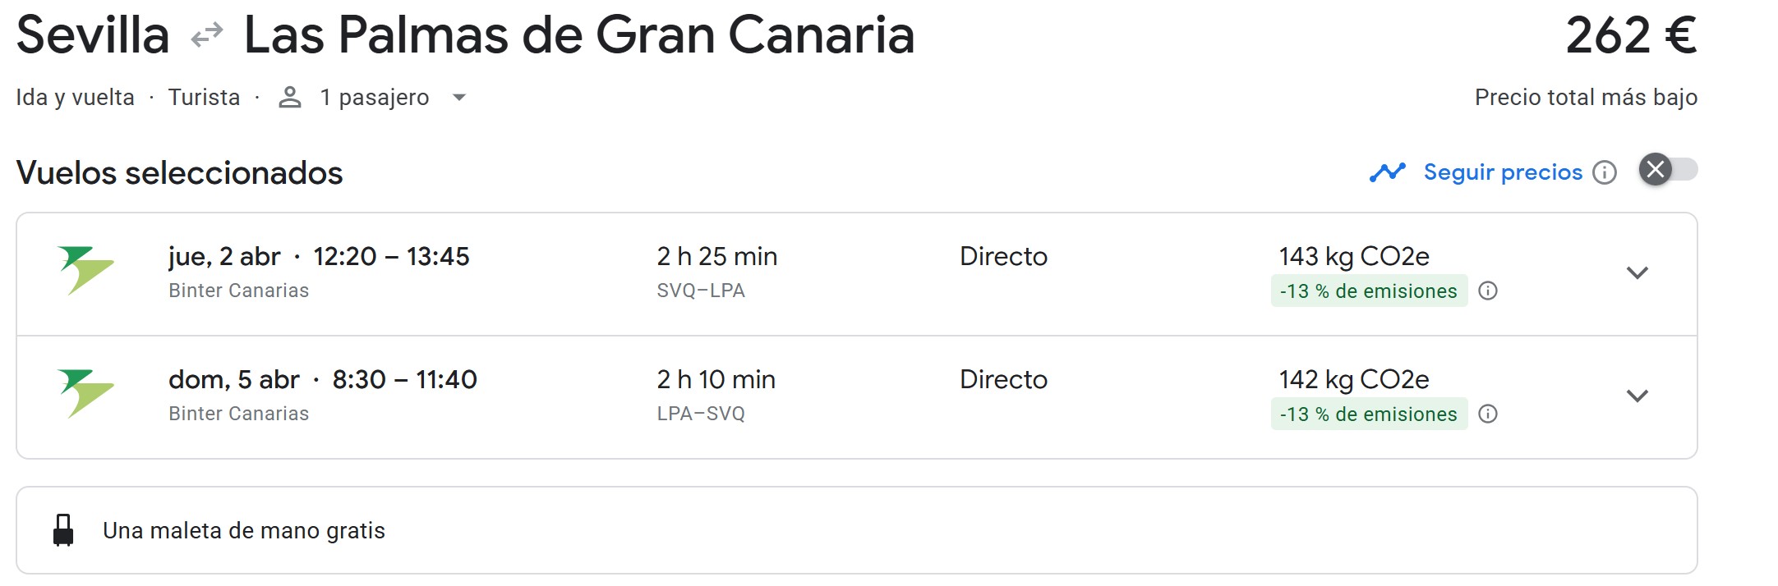
Task: Click the Una maleta de mano gratis text
Action: (244, 531)
